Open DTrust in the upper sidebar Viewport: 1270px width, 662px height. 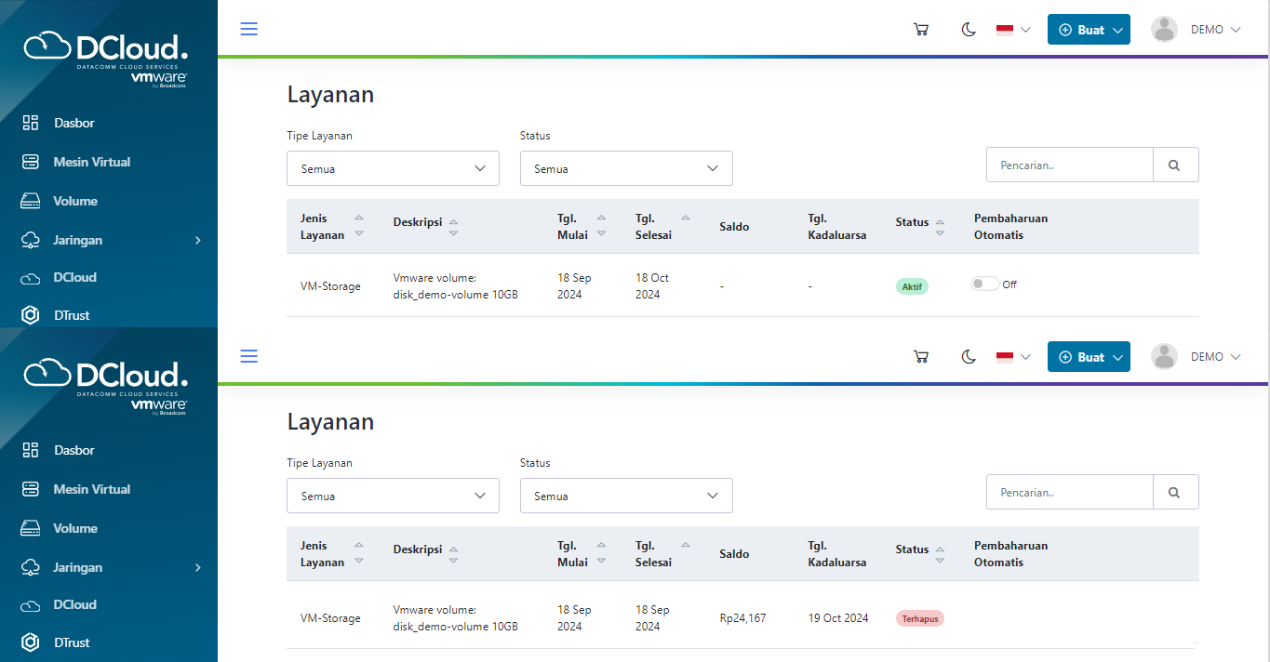72,315
